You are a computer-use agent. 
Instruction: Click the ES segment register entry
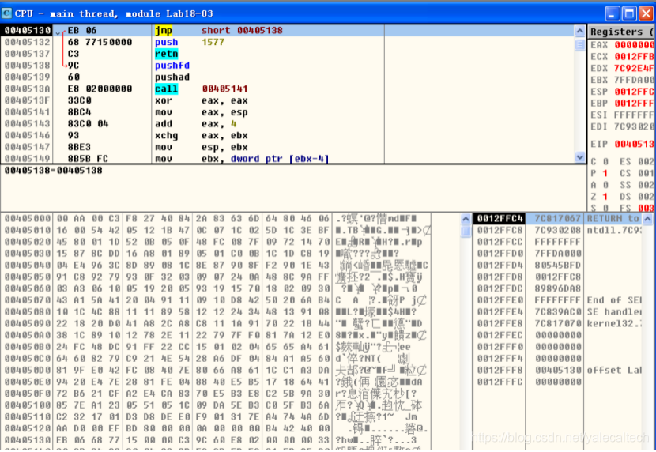tap(637, 161)
